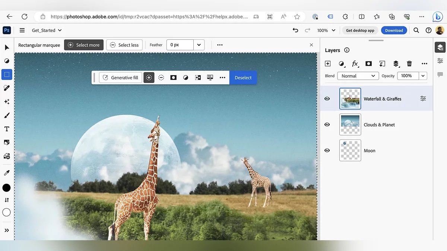
Task: Click the delete layer trash icon
Action: coord(409,64)
